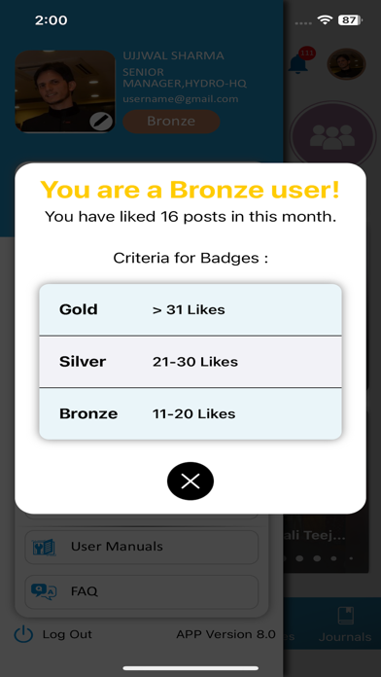Viewport: 381px width, 677px height.
Task: Tap the Journals book icon
Action: coord(346,616)
